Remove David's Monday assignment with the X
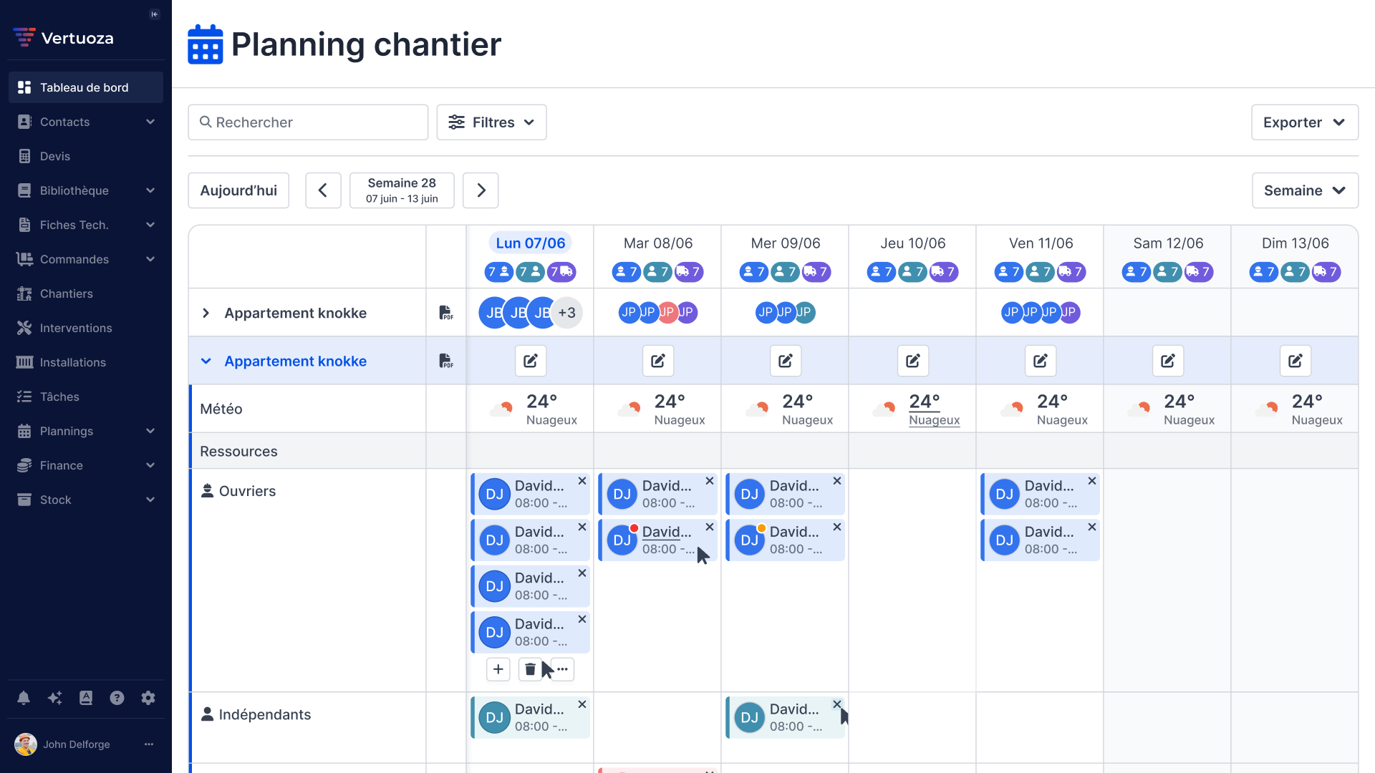 [x=582, y=480]
